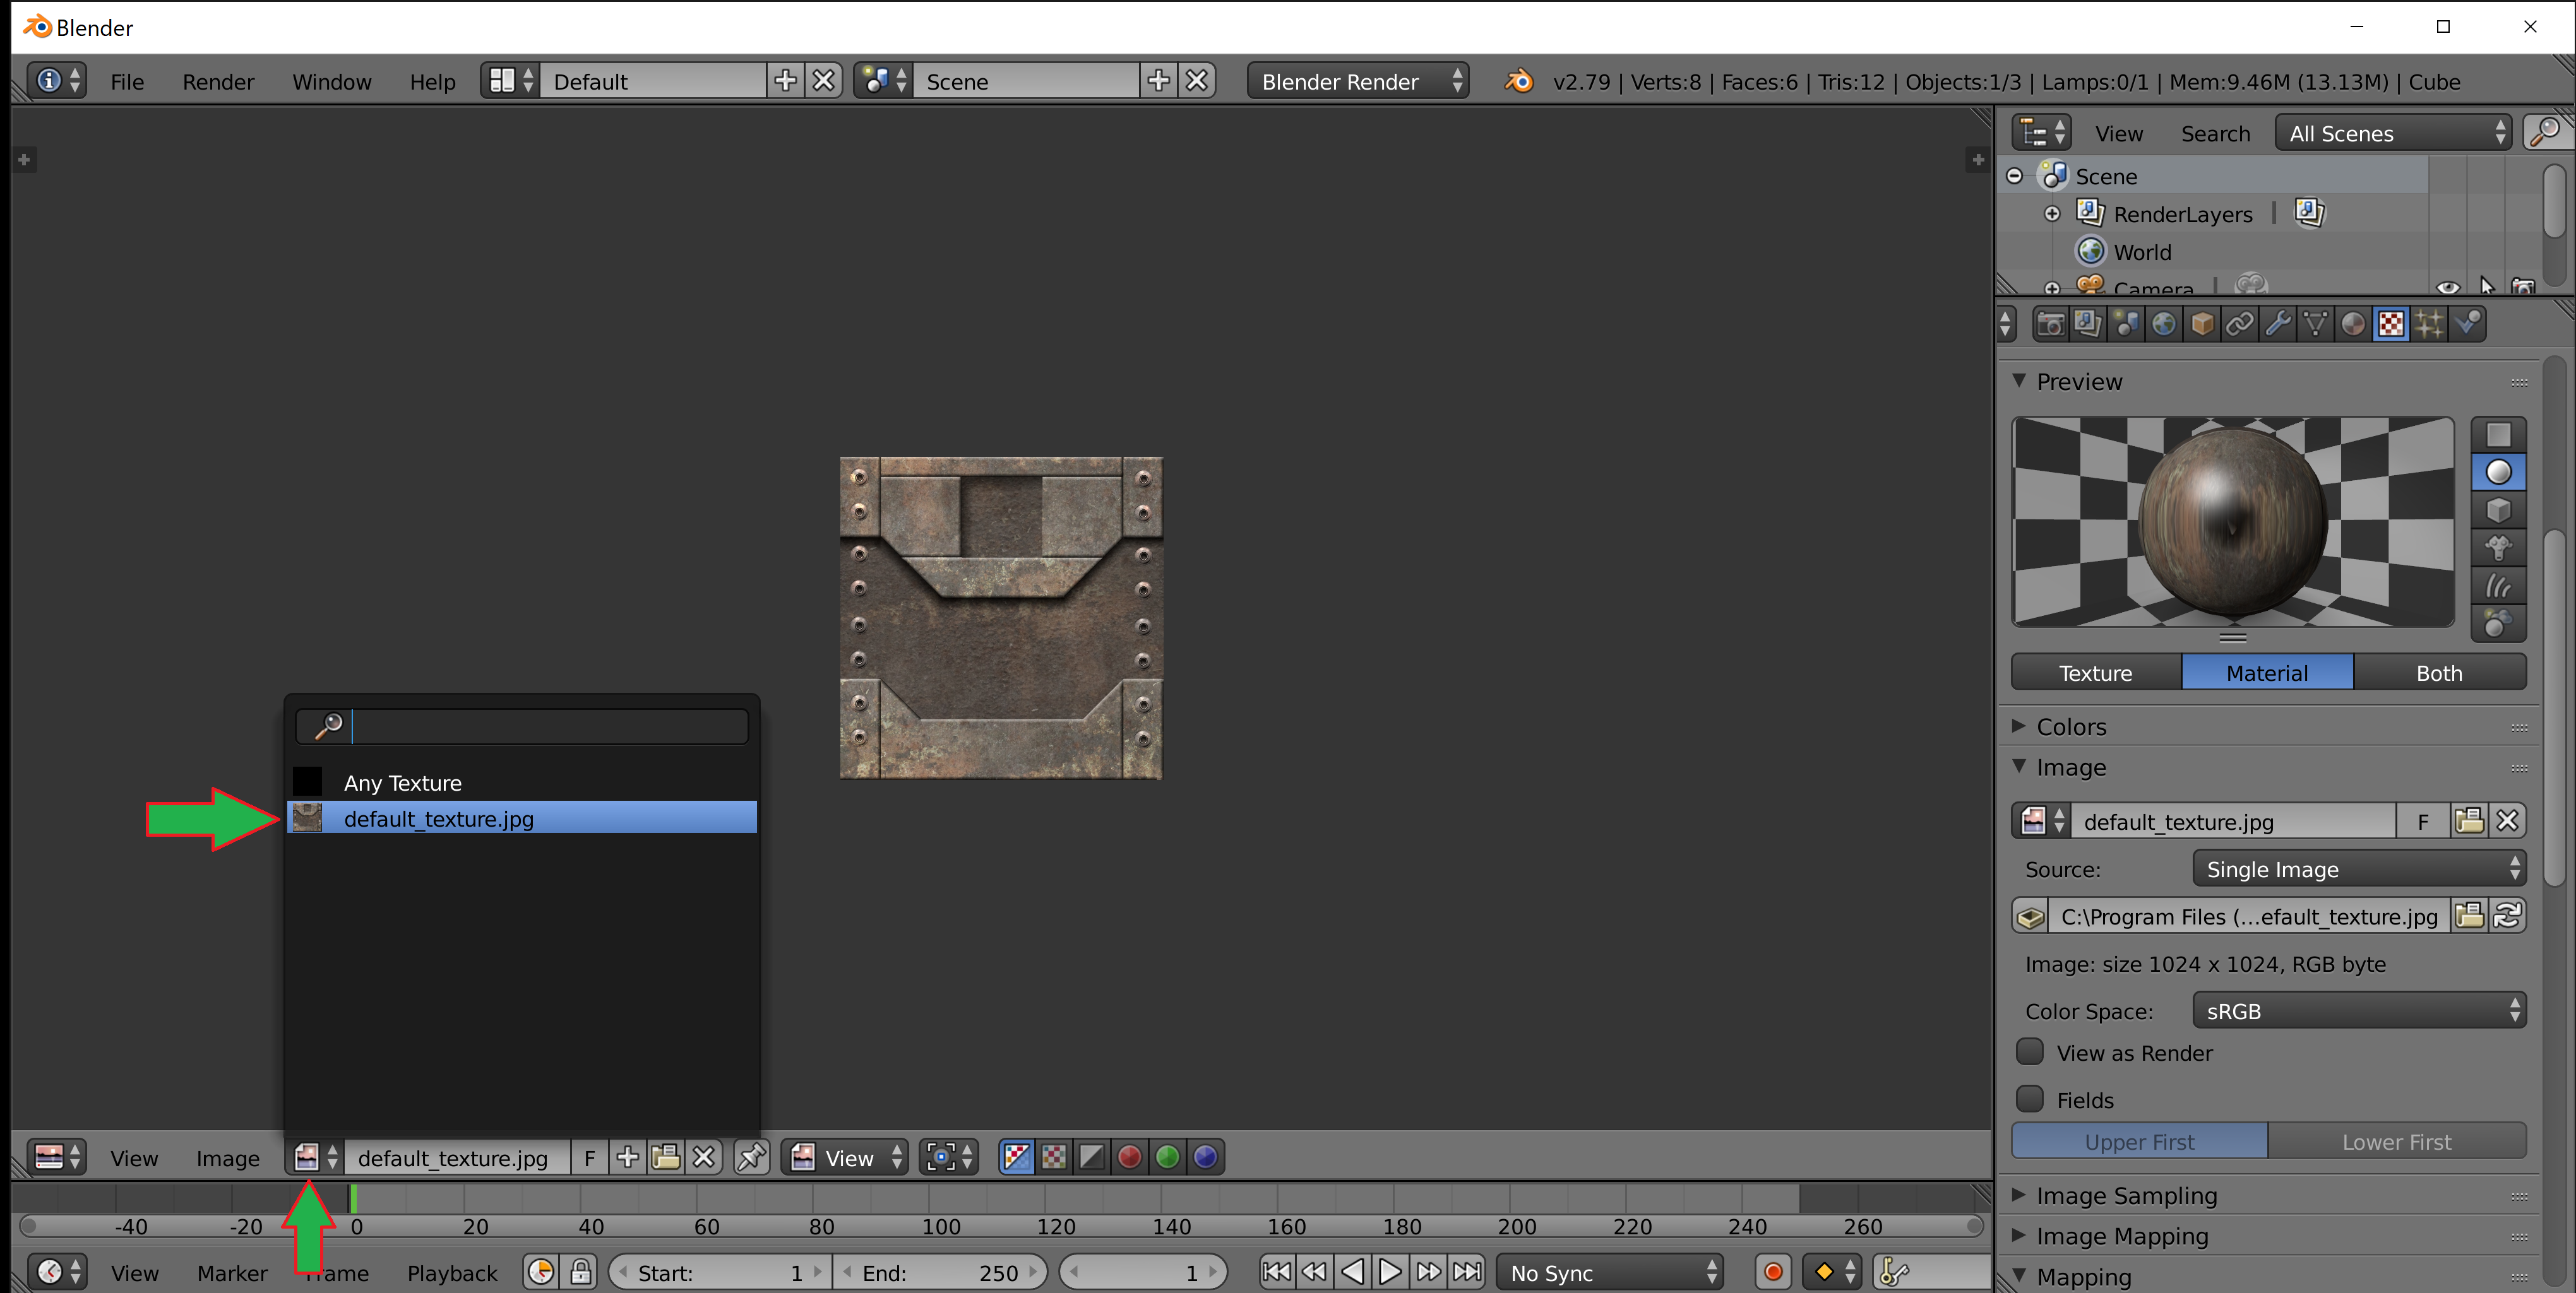The image size is (2576, 1293).
Task: Pin the image in the image editor
Action: pos(751,1157)
